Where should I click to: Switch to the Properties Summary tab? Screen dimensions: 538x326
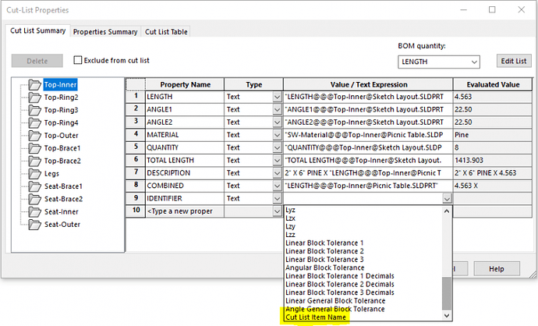105,32
